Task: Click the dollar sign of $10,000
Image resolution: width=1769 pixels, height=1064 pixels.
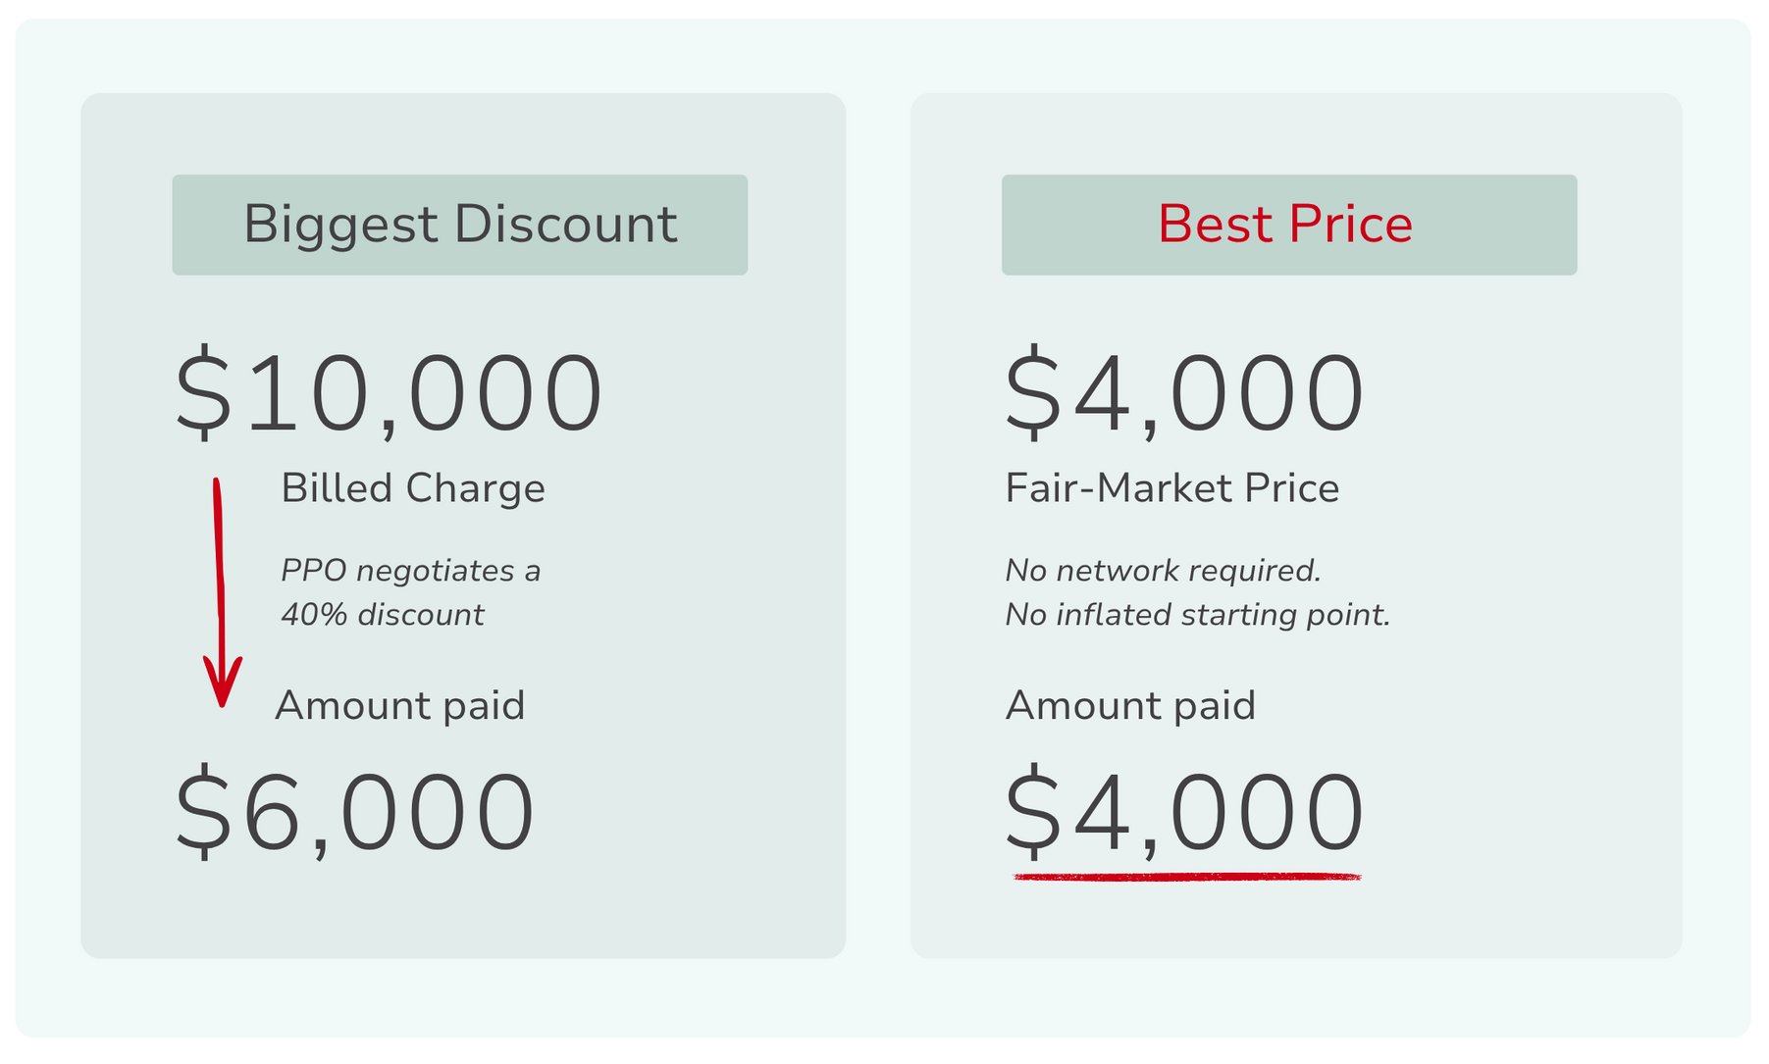Action: coord(204,394)
